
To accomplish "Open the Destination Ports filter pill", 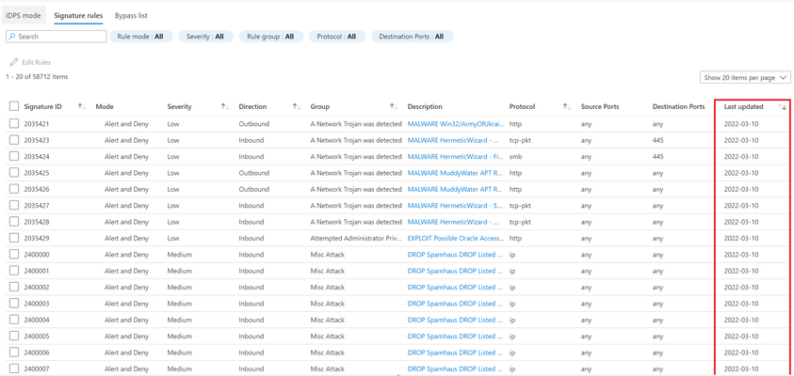I will [413, 37].
